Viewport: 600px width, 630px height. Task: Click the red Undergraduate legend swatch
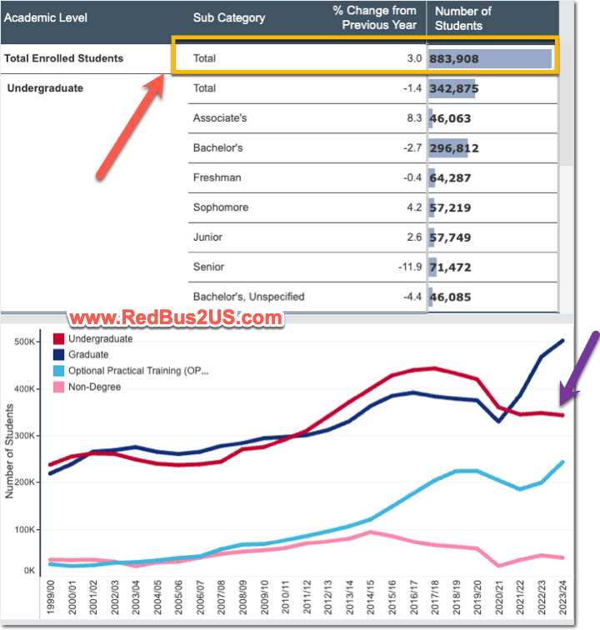(x=59, y=339)
